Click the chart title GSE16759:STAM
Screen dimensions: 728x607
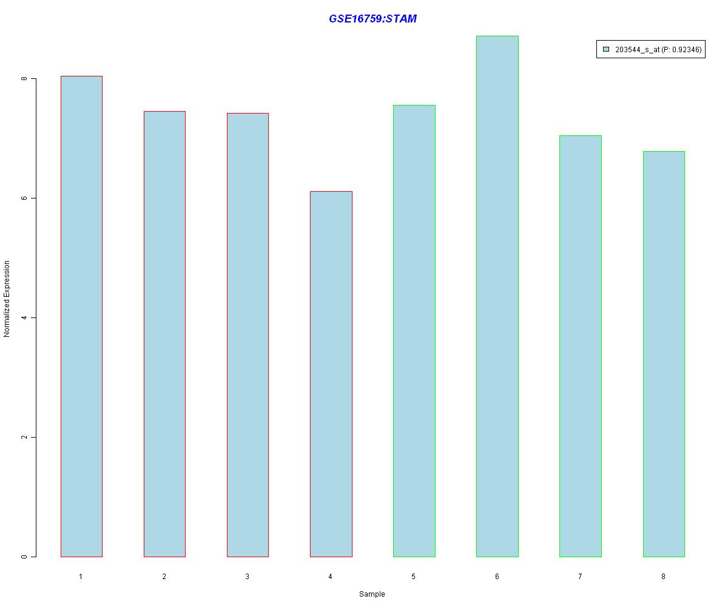(372, 19)
